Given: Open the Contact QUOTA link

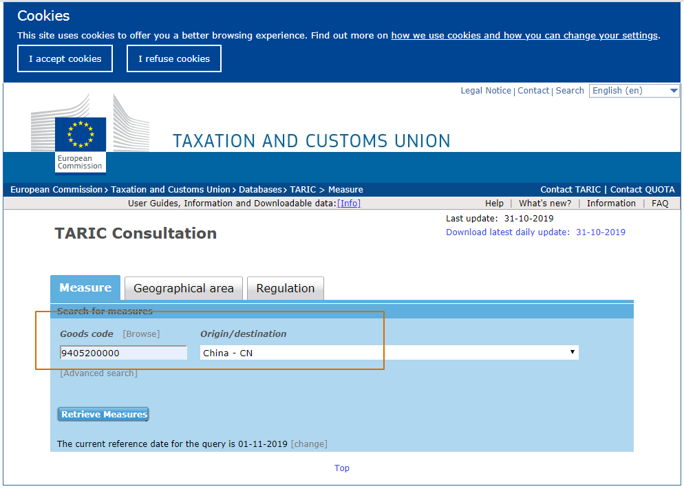Looking at the screenshot, I should pyautogui.click(x=643, y=190).
